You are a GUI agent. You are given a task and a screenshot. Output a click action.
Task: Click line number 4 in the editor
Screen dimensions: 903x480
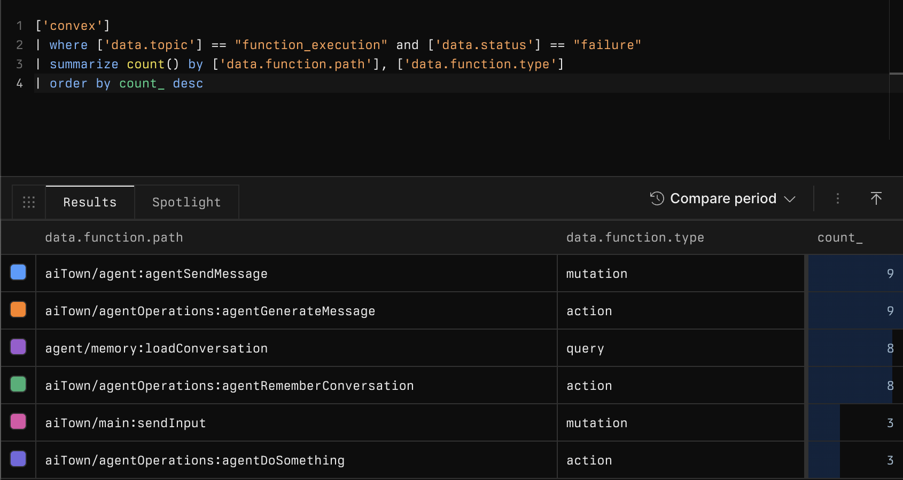(19, 83)
